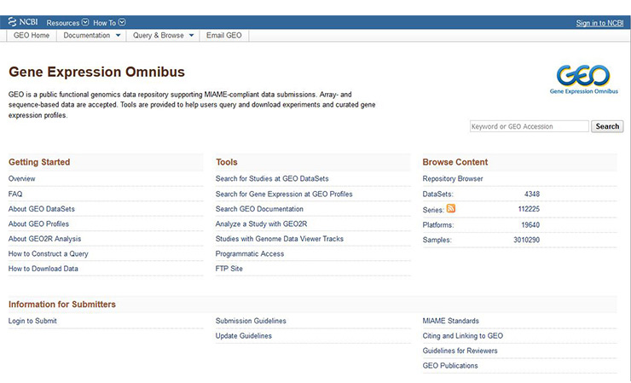
Task: Open the Series RSS feed icon
Action: pos(451,208)
